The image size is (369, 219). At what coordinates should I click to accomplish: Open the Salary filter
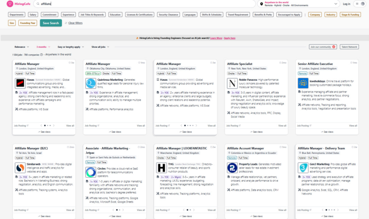[33, 14]
